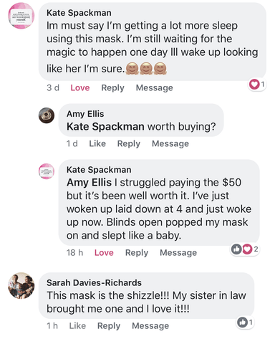The width and height of the screenshot is (275, 344).
Task: Toggle Love on Kate's 18 h reply
Action: coord(104,252)
